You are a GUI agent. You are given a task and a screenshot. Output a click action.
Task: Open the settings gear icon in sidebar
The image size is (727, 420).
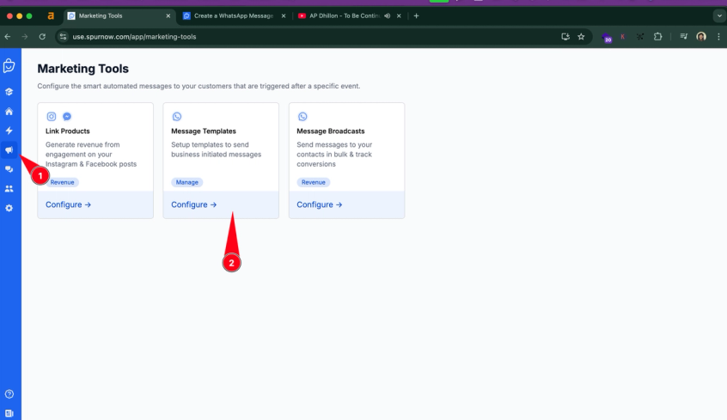coord(9,208)
